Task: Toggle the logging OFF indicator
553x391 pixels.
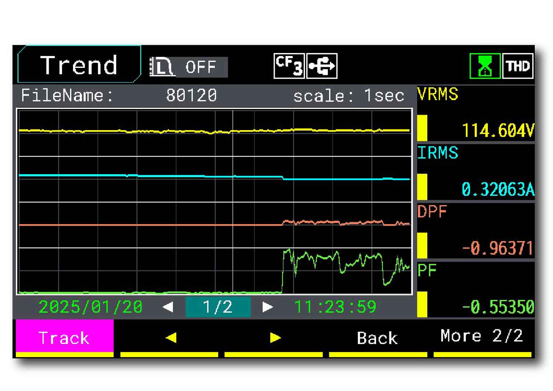Action: [201, 67]
